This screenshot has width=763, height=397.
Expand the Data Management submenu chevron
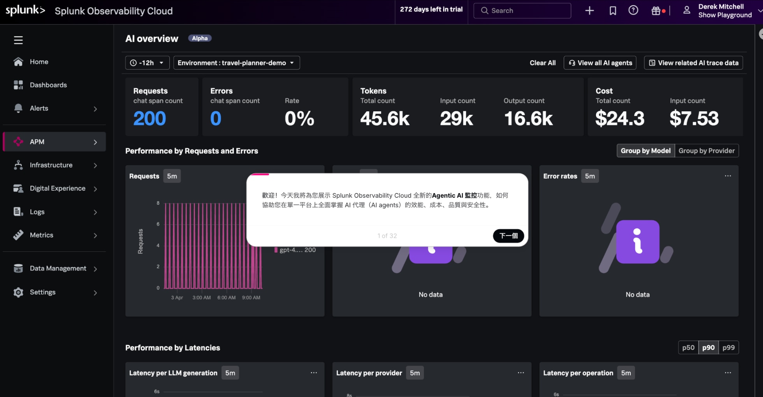coord(95,269)
